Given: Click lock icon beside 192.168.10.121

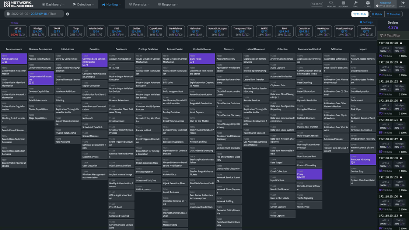Looking at the screenshot, I should click(401, 120).
